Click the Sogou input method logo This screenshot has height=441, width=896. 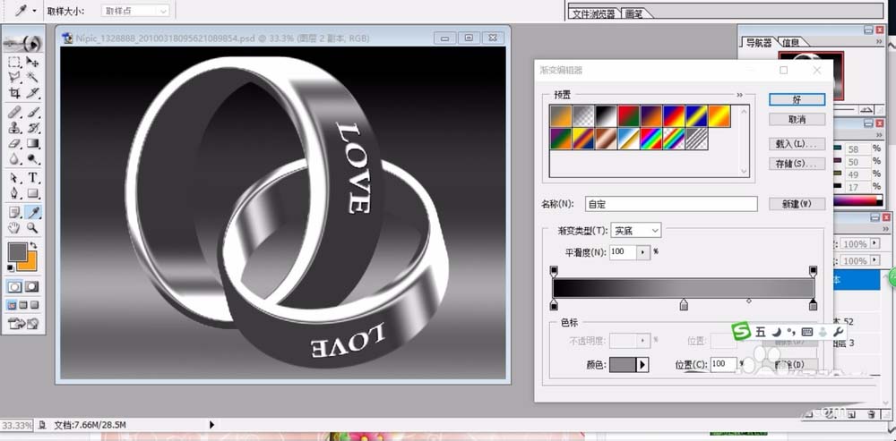tap(741, 331)
